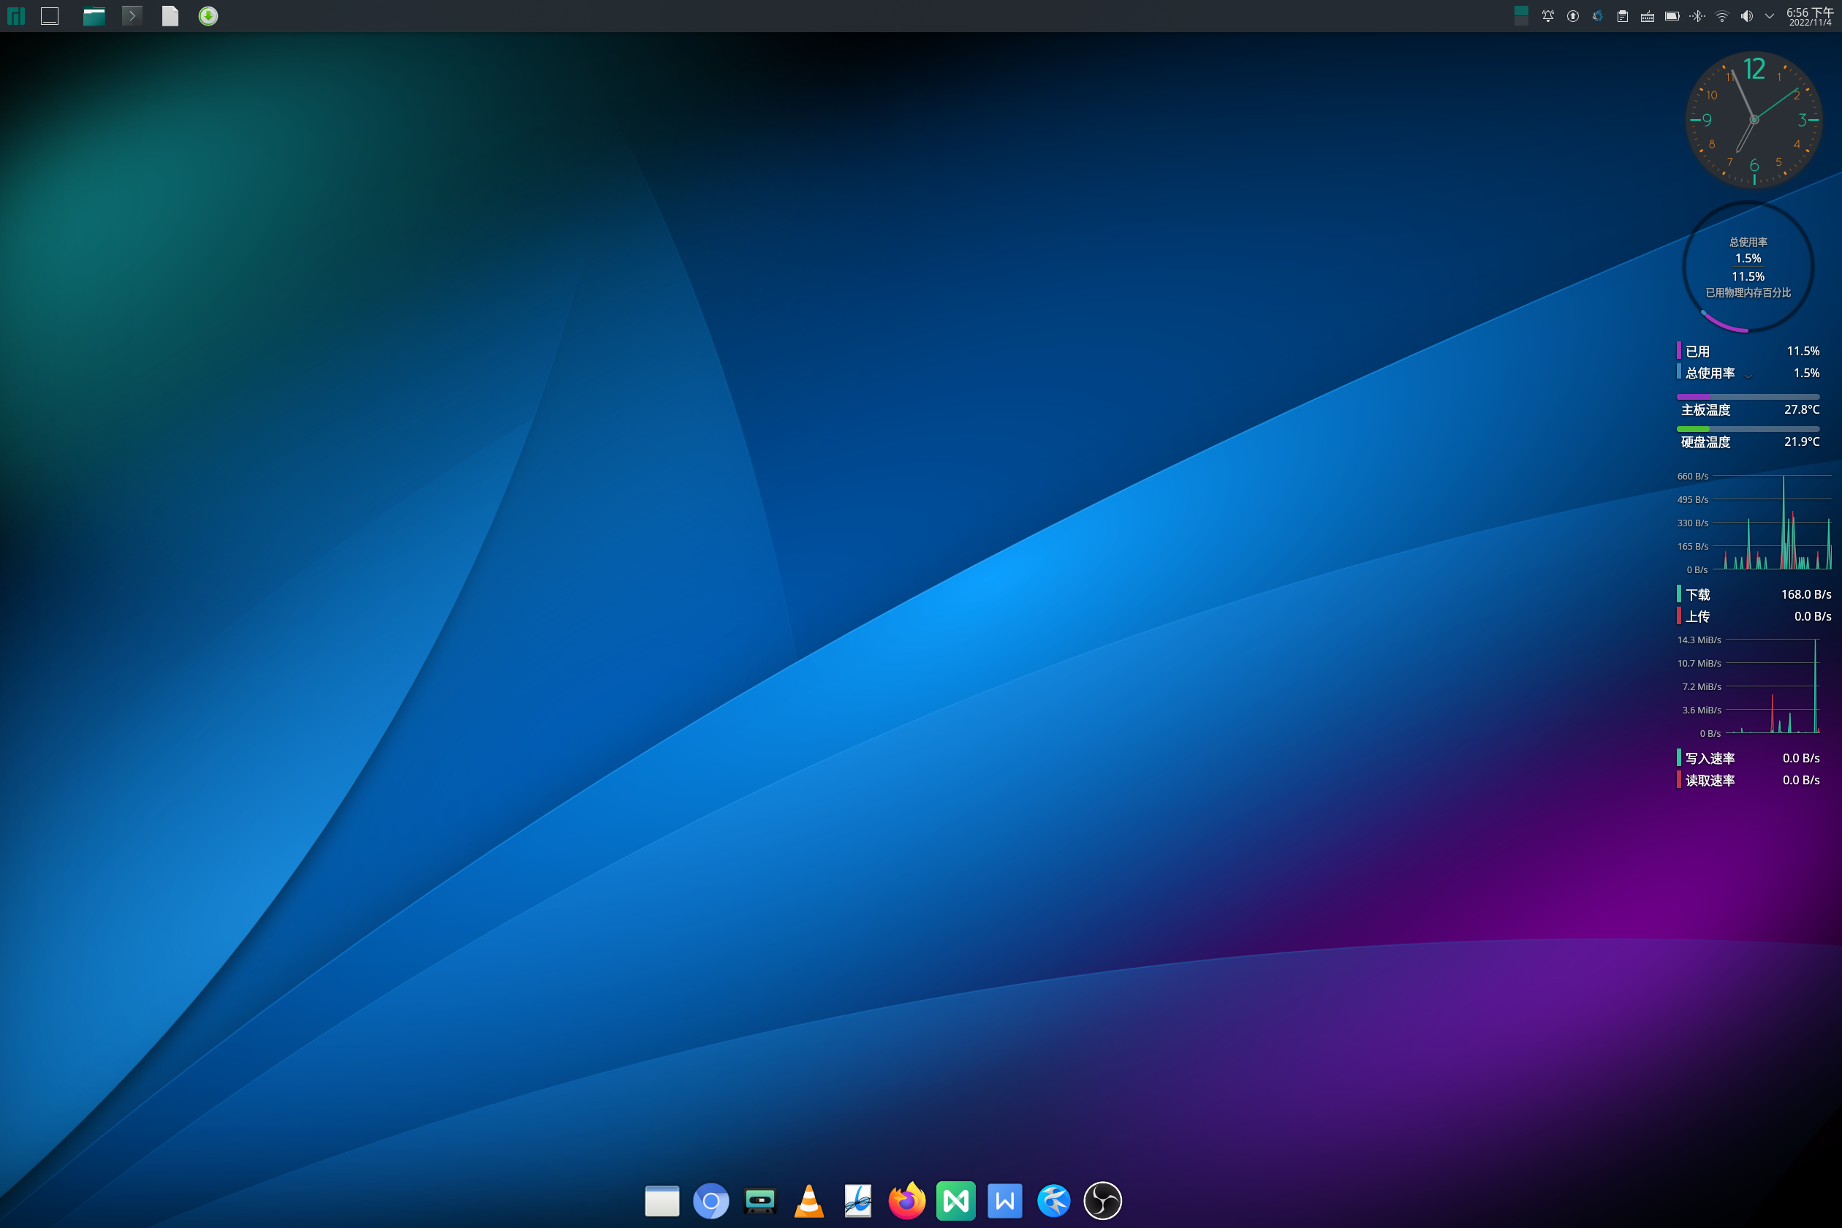Click the 主板温度 temperature bar
The height and width of the screenshot is (1228, 1842).
(1747, 397)
